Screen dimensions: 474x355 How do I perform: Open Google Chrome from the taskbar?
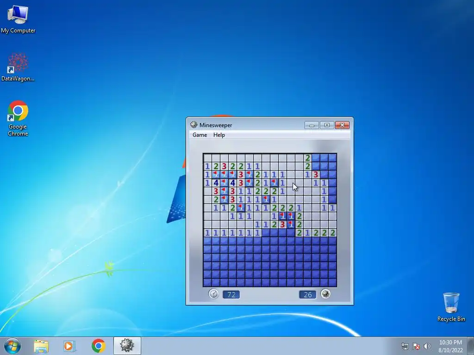98,346
